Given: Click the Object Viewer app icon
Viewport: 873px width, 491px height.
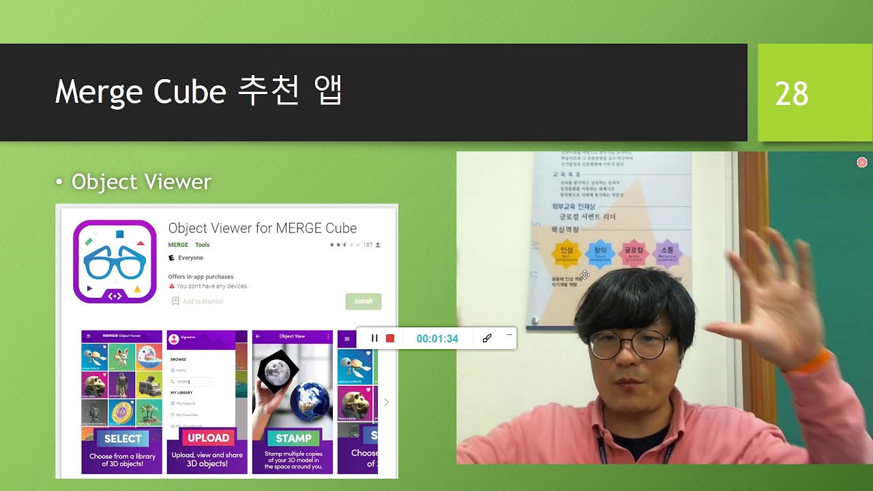Looking at the screenshot, I should [x=115, y=261].
